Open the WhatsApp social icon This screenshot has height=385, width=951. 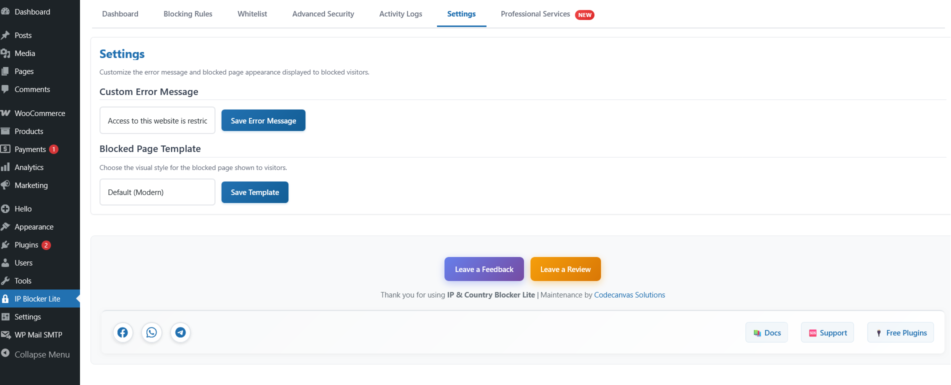coord(151,332)
